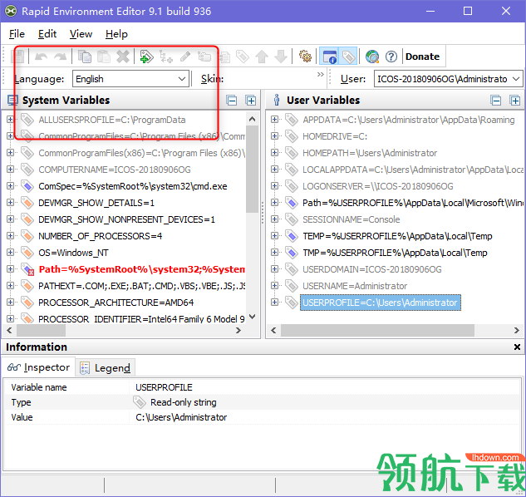This screenshot has width=526, height=497.
Task: Click the User Variables horizontal scrollbar thumb
Action: coord(378,331)
